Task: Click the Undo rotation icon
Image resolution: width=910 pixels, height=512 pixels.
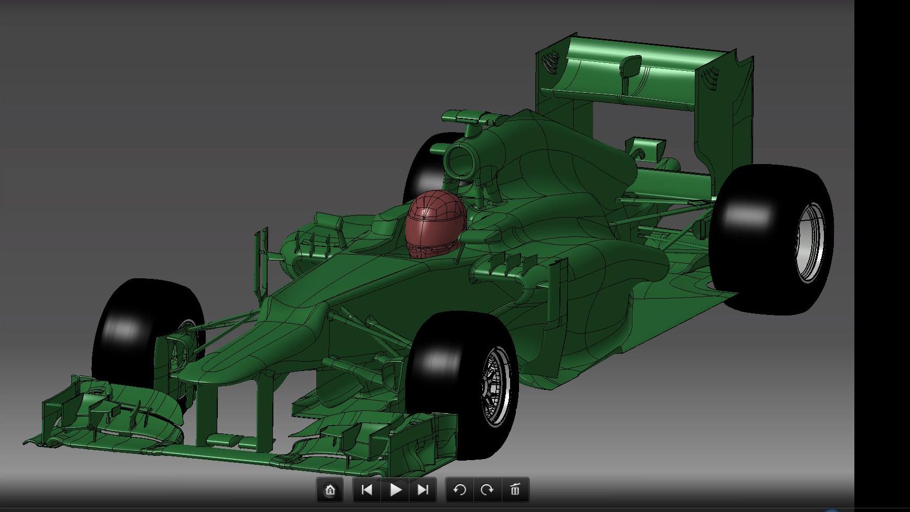Action: [x=460, y=491]
